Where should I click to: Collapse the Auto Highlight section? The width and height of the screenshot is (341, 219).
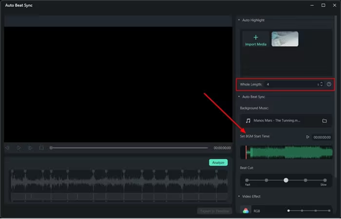(x=239, y=20)
